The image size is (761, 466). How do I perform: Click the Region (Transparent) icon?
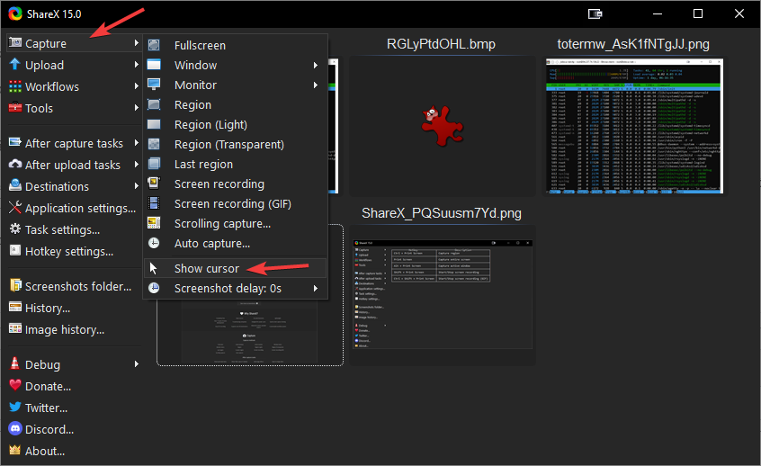pos(154,144)
